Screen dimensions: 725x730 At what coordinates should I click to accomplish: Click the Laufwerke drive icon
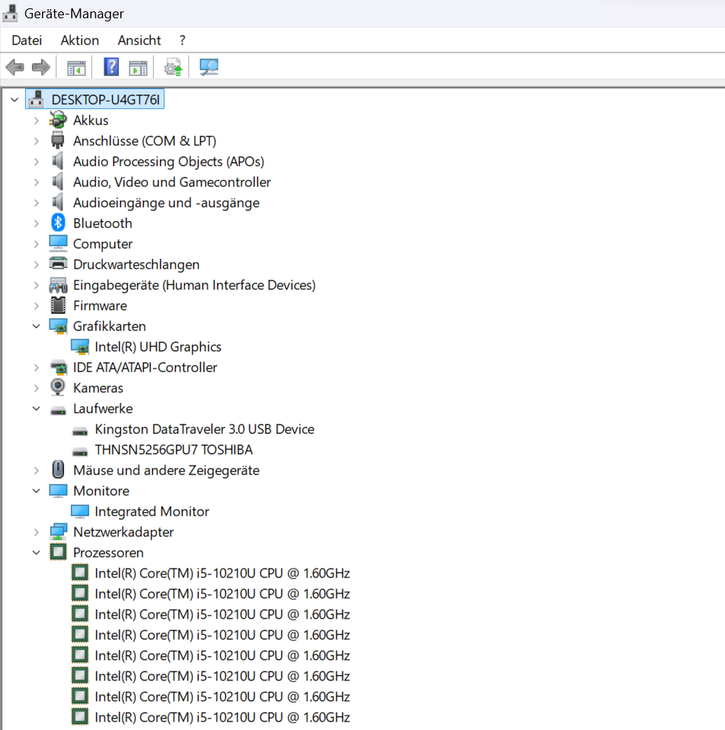(x=58, y=410)
